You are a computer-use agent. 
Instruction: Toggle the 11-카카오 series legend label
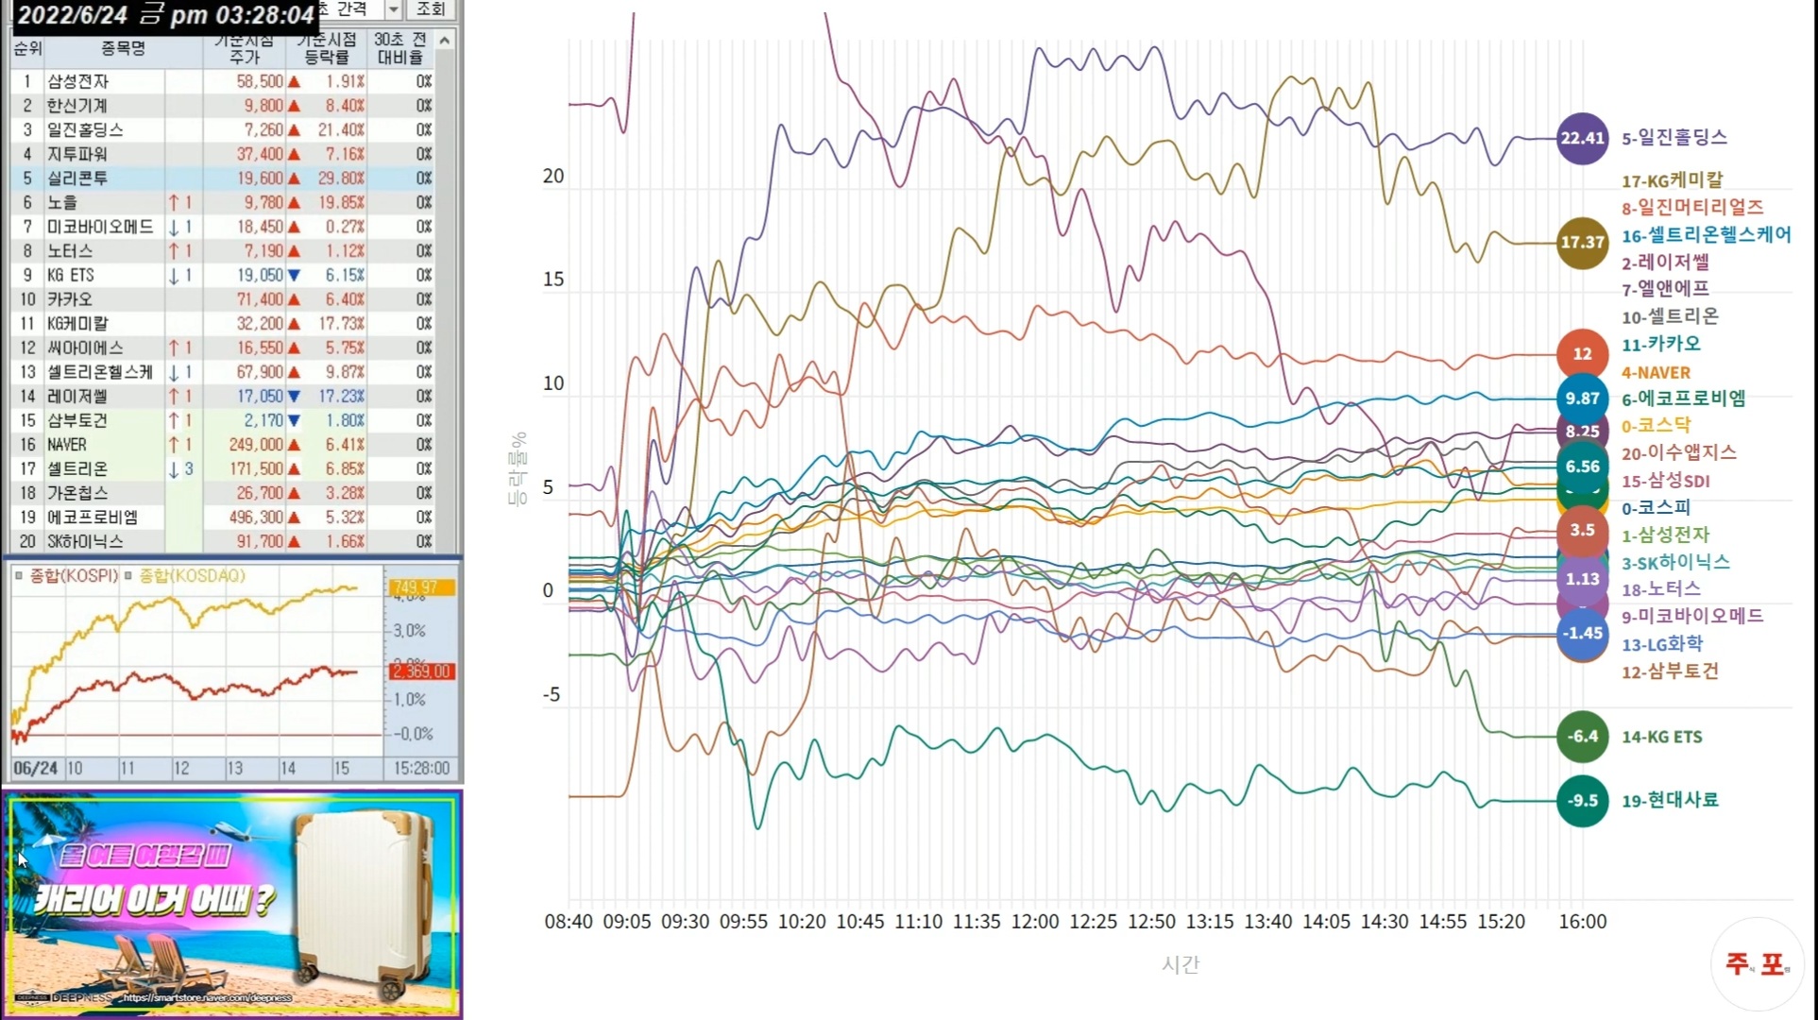pyautogui.click(x=1660, y=345)
